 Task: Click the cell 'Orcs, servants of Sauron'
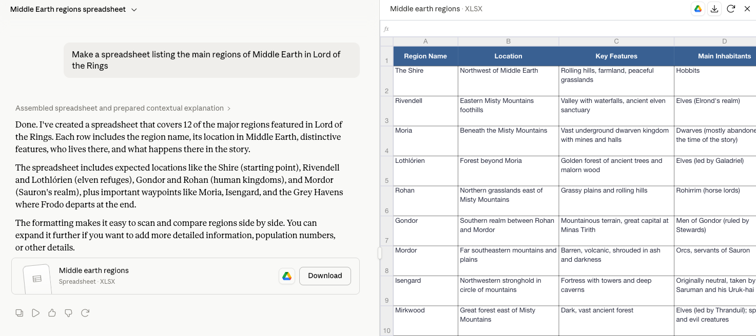[x=715, y=261]
